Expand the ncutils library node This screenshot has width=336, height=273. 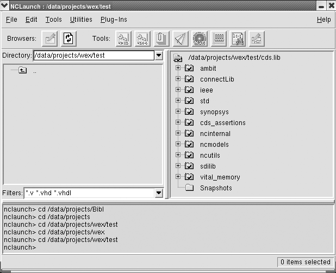point(178,154)
